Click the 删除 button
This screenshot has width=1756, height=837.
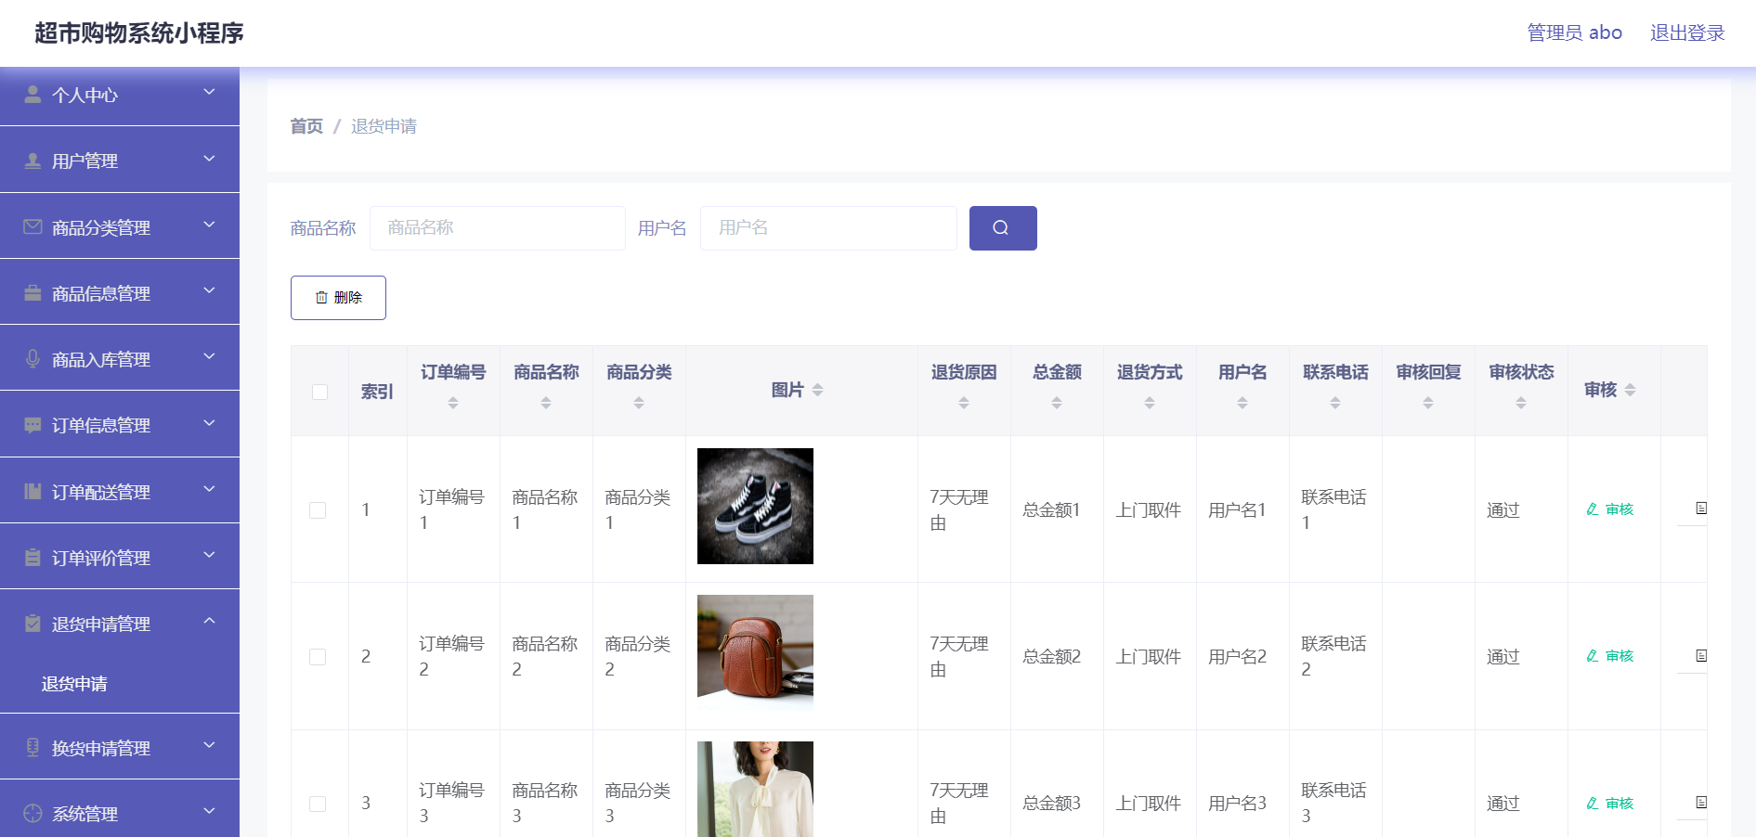click(338, 298)
